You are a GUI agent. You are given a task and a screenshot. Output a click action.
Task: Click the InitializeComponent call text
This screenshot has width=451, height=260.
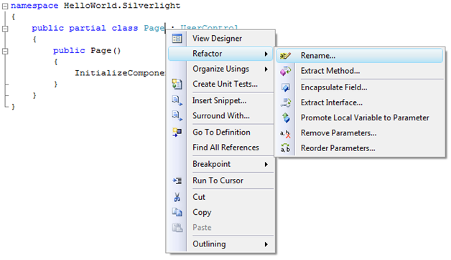point(120,73)
